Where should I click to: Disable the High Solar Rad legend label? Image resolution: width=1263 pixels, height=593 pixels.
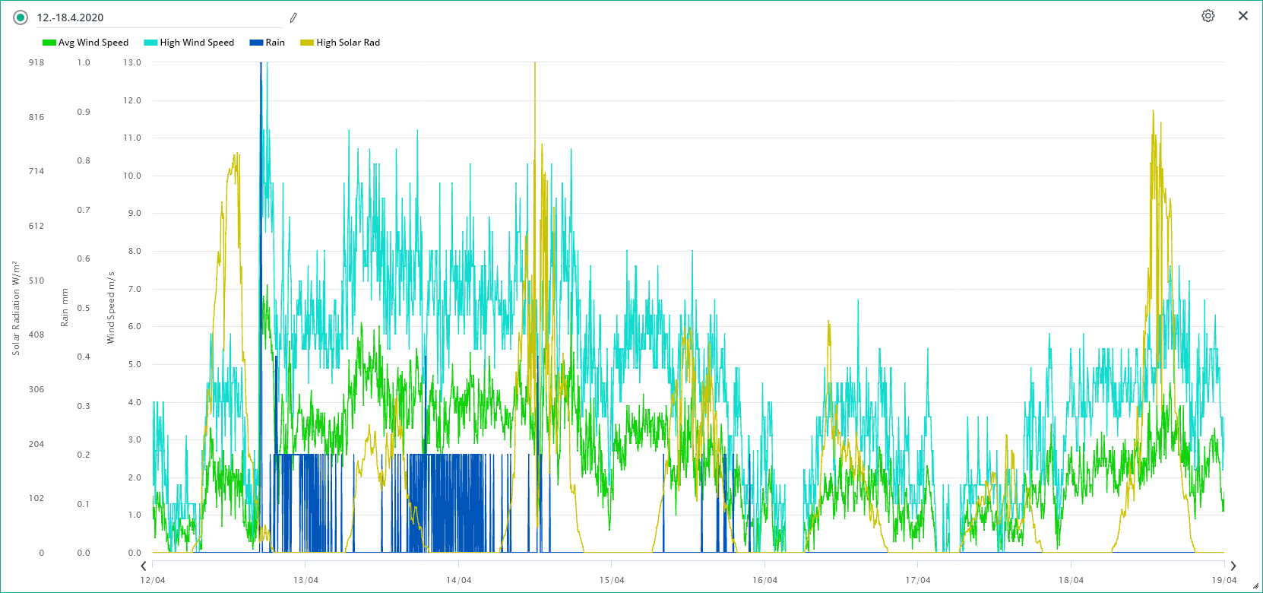[x=348, y=43]
